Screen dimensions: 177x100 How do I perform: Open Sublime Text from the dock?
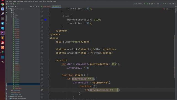point(2,38)
